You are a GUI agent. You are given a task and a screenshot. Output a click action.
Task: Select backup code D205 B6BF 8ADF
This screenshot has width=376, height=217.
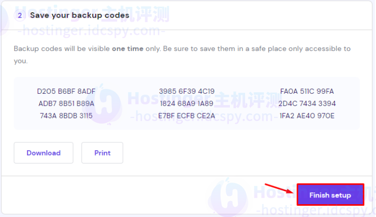tap(66, 91)
